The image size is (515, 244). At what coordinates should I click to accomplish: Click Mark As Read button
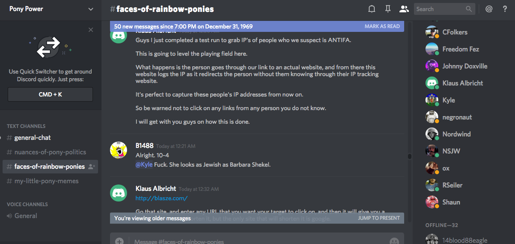(x=382, y=26)
